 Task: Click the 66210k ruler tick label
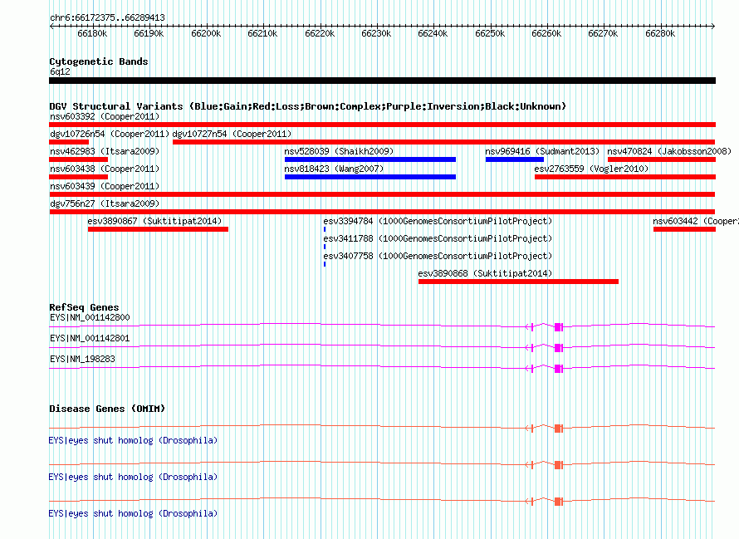[x=262, y=33]
